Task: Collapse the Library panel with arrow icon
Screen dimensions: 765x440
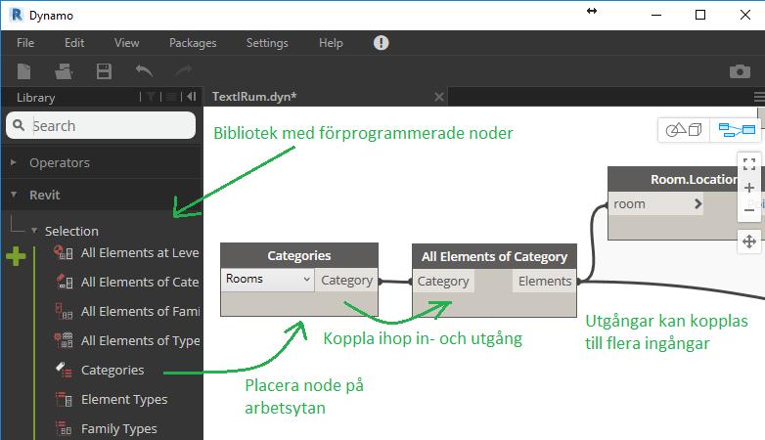Action: click(x=192, y=97)
